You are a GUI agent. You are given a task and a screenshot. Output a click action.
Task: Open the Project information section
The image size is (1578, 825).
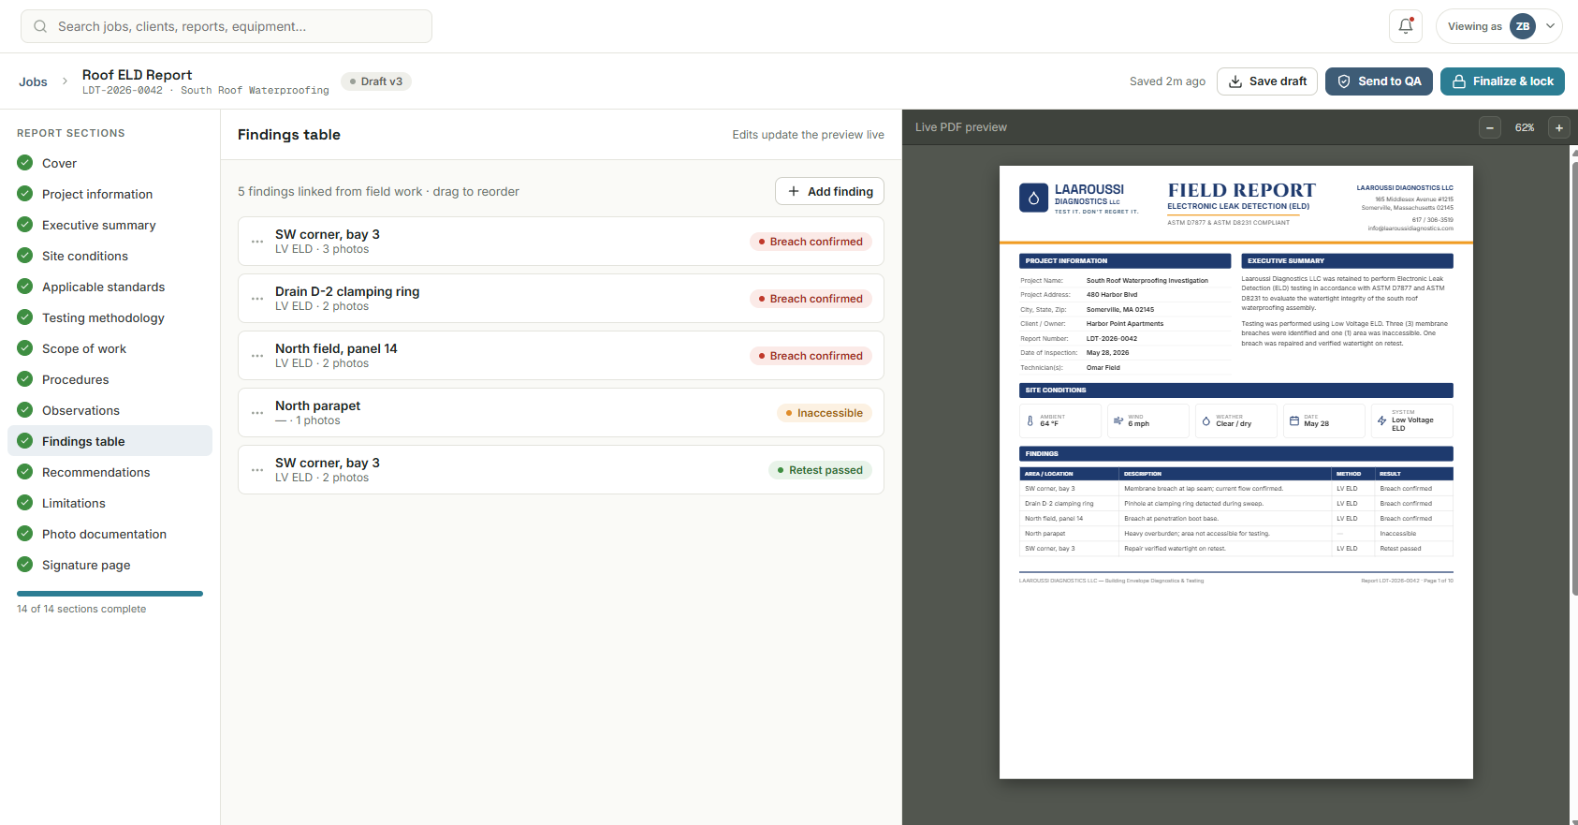point(110,194)
